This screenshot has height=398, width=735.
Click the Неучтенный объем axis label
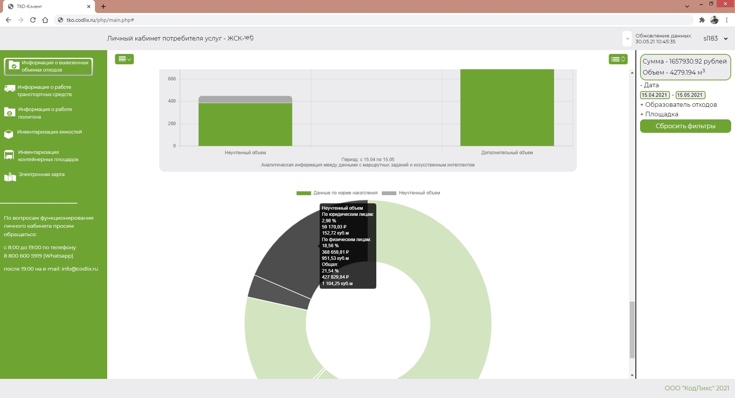coord(245,153)
